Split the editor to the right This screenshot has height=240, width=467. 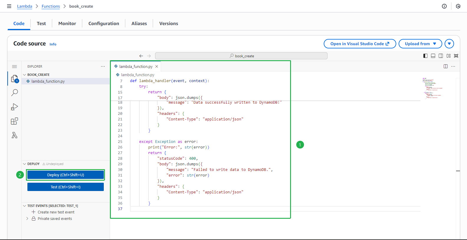446,66
